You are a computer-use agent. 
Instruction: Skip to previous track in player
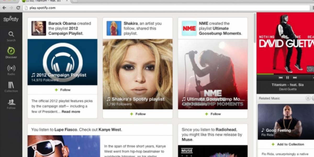pyautogui.click(x=281, y=77)
